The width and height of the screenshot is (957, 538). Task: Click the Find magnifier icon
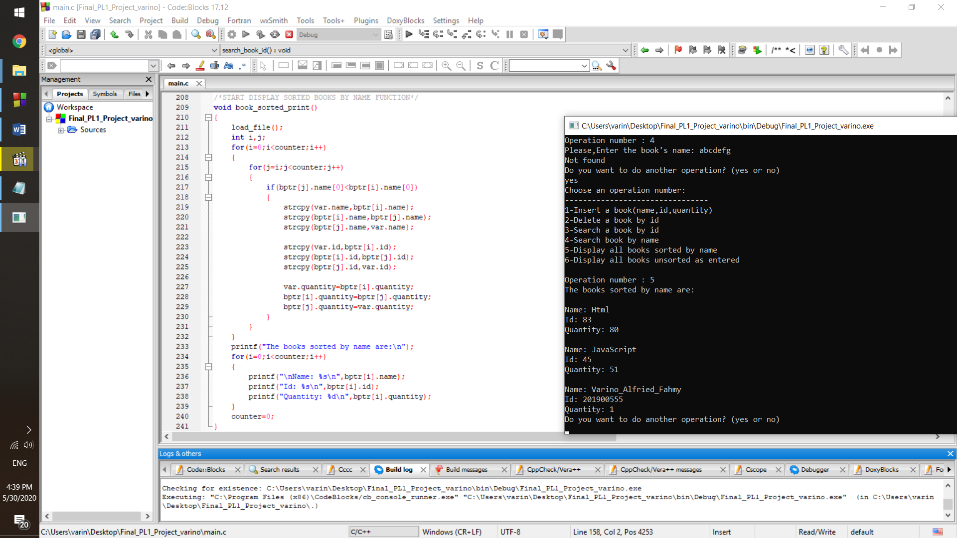click(196, 34)
